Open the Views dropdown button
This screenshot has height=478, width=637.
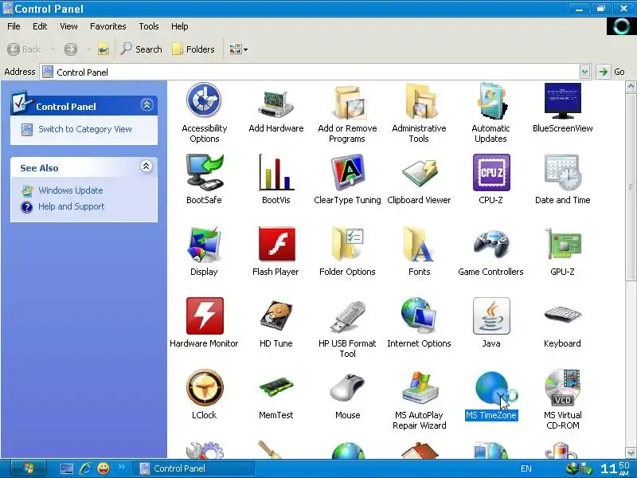click(238, 49)
